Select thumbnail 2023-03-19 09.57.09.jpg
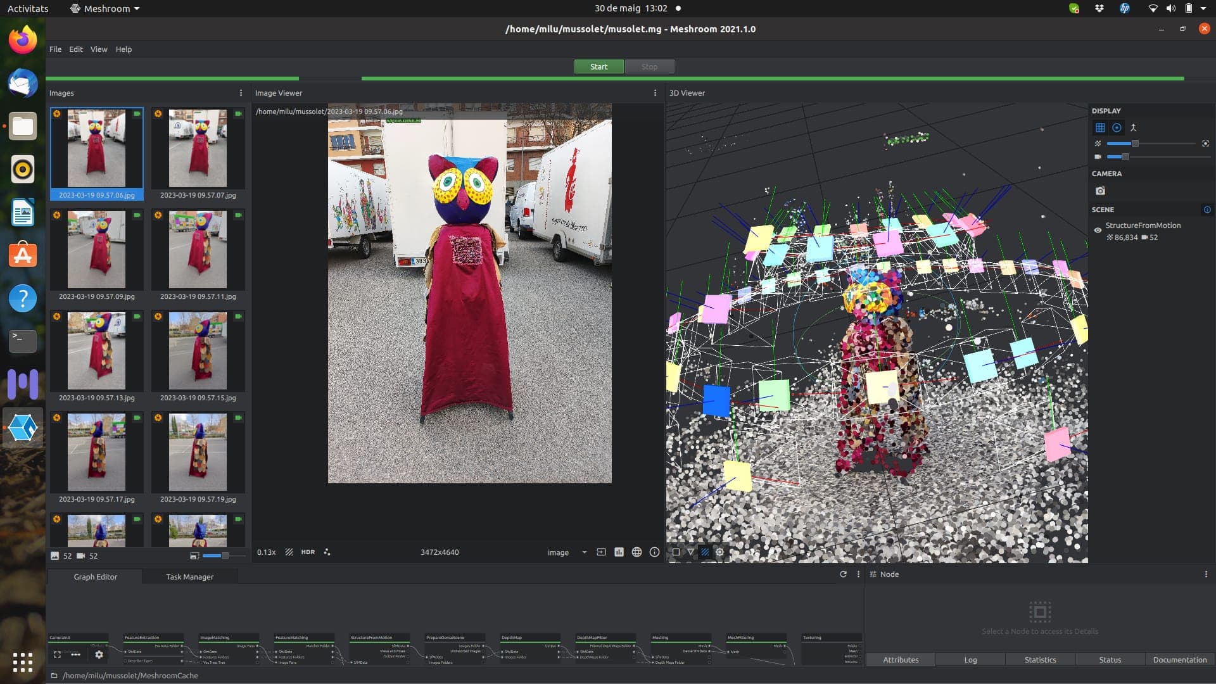The width and height of the screenshot is (1216, 684). click(x=96, y=255)
